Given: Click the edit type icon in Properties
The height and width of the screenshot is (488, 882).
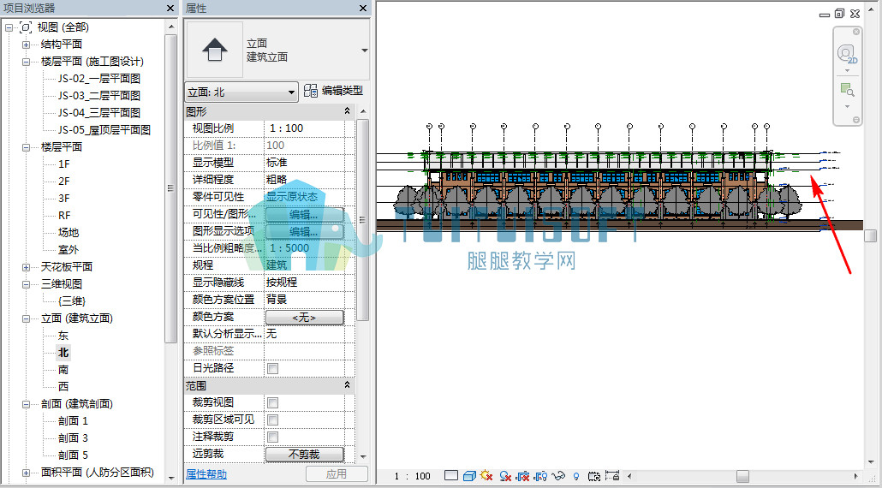Looking at the screenshot, I should [311, 91].
